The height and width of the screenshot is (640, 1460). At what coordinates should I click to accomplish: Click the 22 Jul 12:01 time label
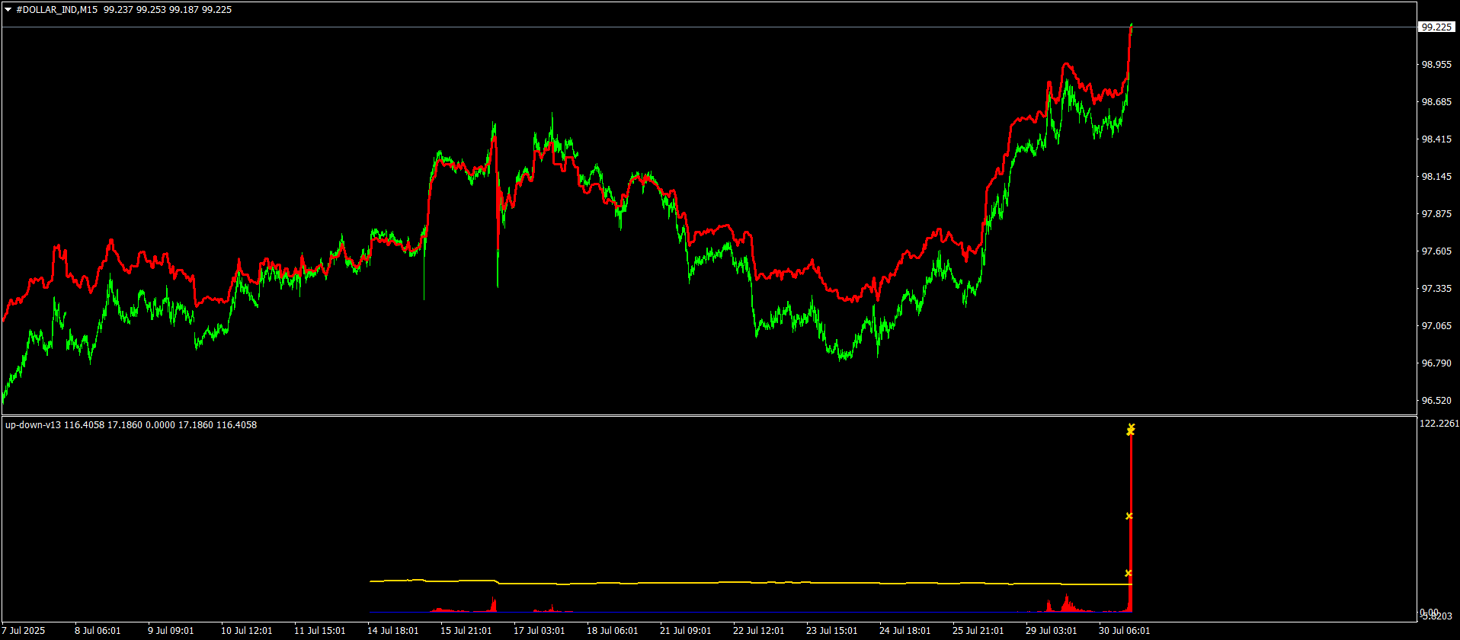click(758, 631)
